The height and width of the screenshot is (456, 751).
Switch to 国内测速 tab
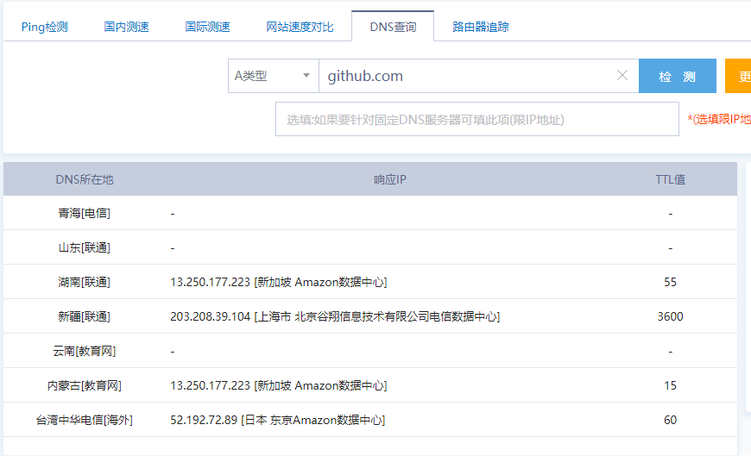[126, 27]
